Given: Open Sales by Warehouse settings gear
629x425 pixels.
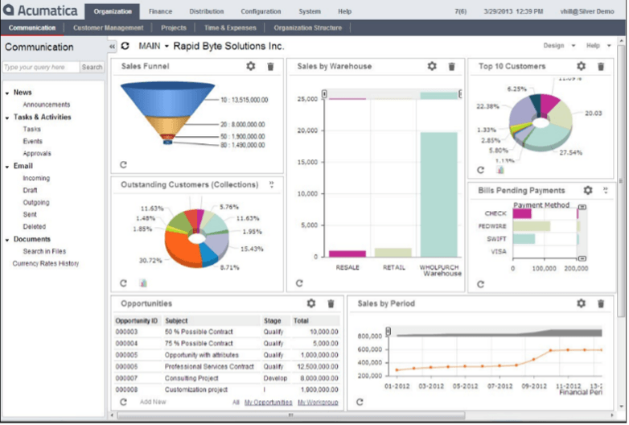Looking at the screenshot, I should tap(432, 66).
